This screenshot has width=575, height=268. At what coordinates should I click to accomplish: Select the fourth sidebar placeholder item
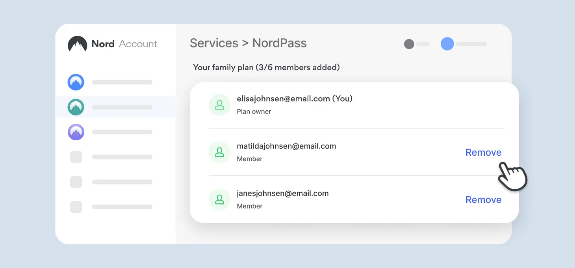coord(76,157)
